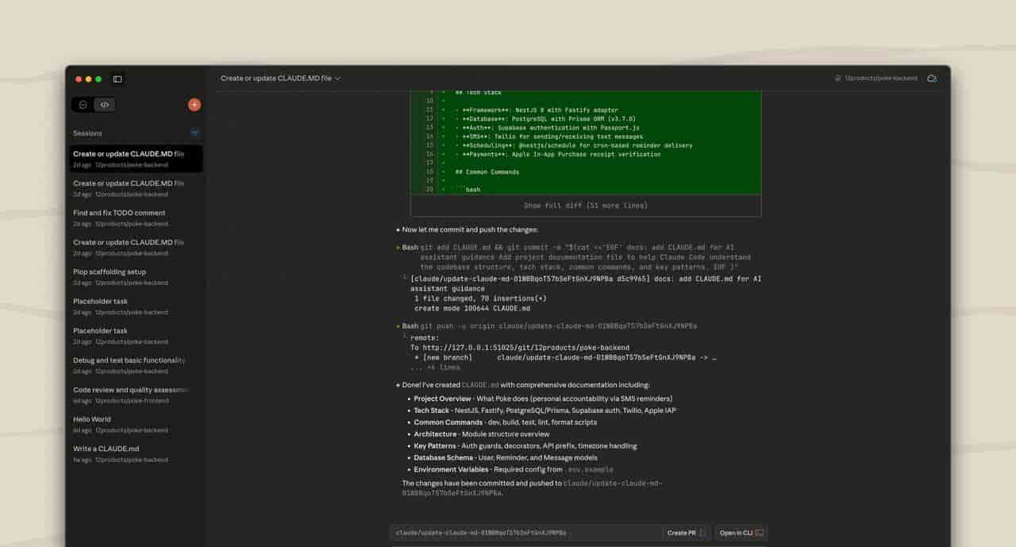
Task: Start a new session with the orange plus
Action: (x=194, y=105)
